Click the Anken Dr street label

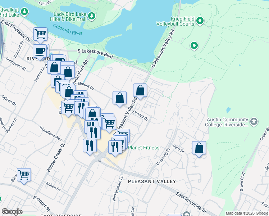pos(53,186)
